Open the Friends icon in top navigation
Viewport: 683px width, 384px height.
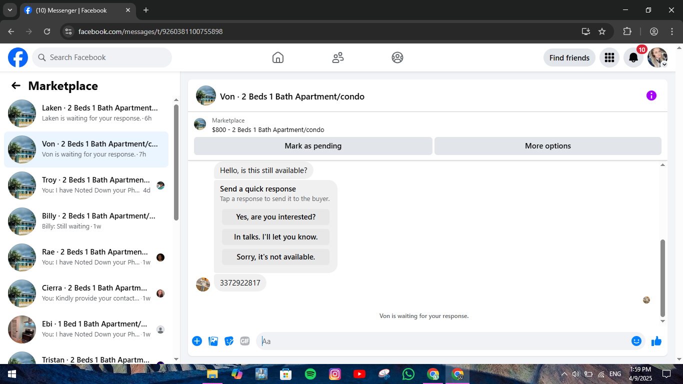pos(338,57)
